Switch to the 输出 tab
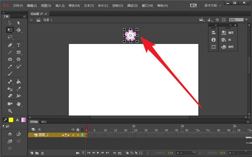Screen dimensions: 252x157 (44, 122)
